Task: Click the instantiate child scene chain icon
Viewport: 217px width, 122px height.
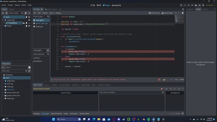Action: [6, 13]
